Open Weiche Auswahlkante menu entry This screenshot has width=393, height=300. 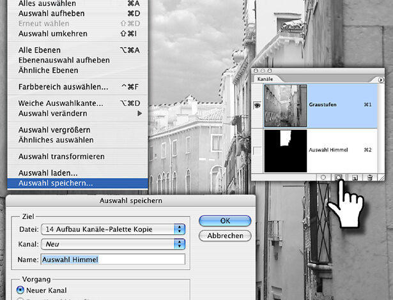coord(78,103)
